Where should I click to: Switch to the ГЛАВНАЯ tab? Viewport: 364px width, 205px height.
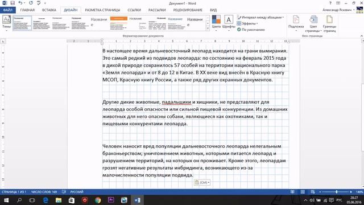(x=27, y=10)
